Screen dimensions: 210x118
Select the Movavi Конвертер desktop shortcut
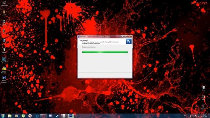point(4,70)
